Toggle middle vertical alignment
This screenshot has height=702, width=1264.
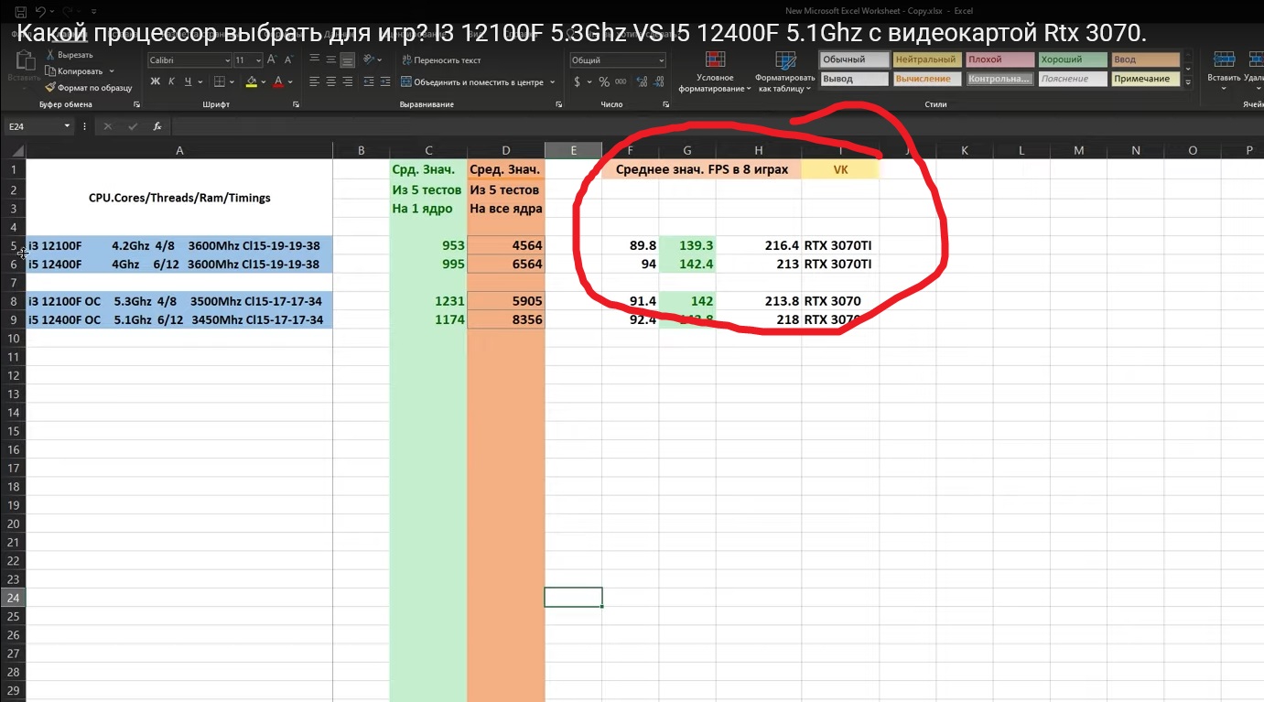click(331, 60)
